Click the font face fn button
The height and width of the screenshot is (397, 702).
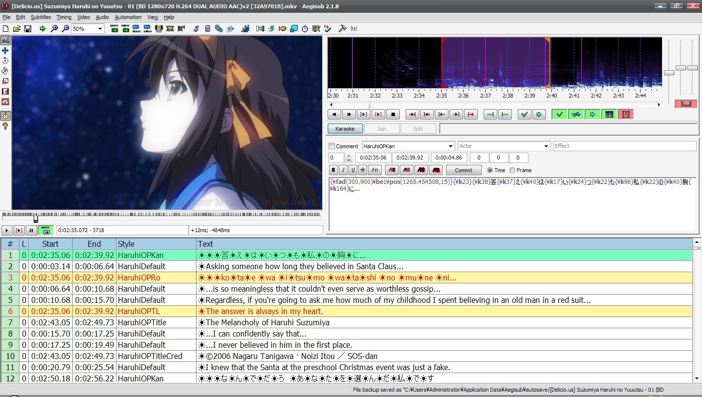click(x=374, y=170)
